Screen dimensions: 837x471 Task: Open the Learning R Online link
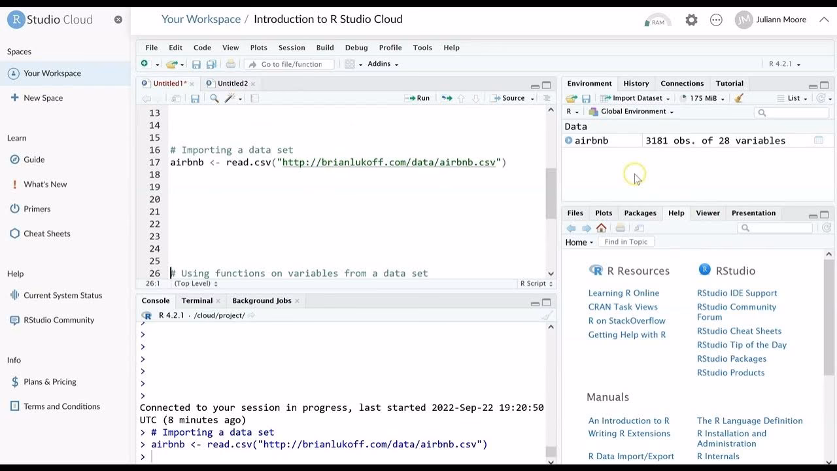624,292
